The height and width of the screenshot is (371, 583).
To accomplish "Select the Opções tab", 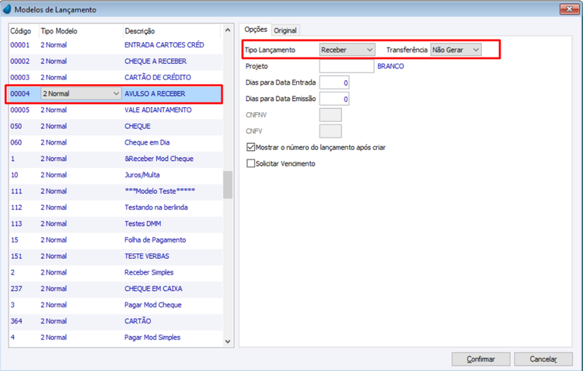I will pyautogui.click(x=256, y=30).
